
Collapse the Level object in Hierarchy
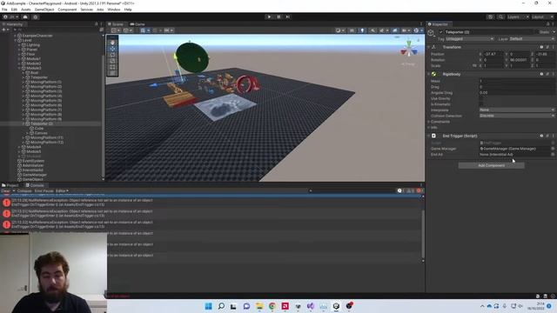(x=16, y=41)
